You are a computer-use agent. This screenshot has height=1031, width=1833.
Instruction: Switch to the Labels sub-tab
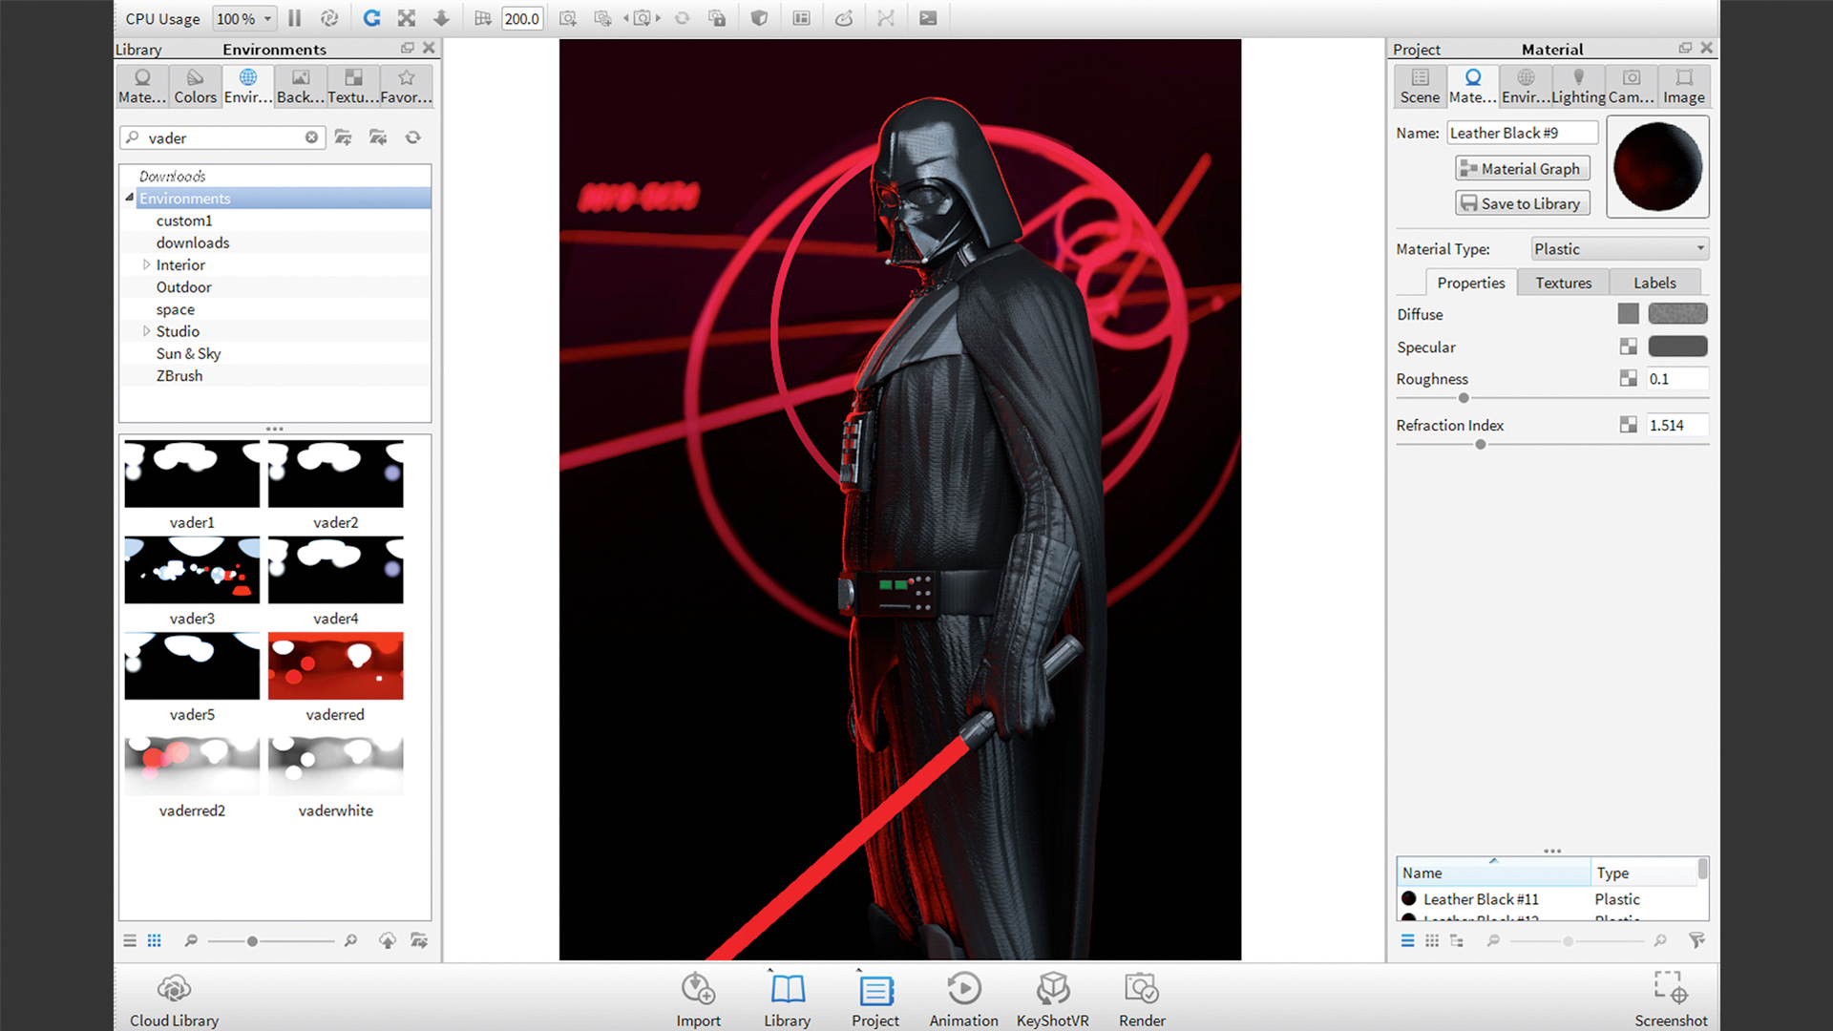pyautogui.click(x=1654, y=283)
